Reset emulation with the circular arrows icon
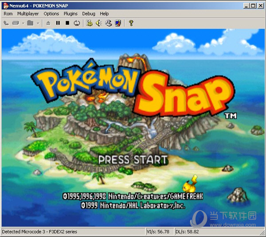This screenshot has width=266, height=237. pyautogui.click(x=77, y=23)
